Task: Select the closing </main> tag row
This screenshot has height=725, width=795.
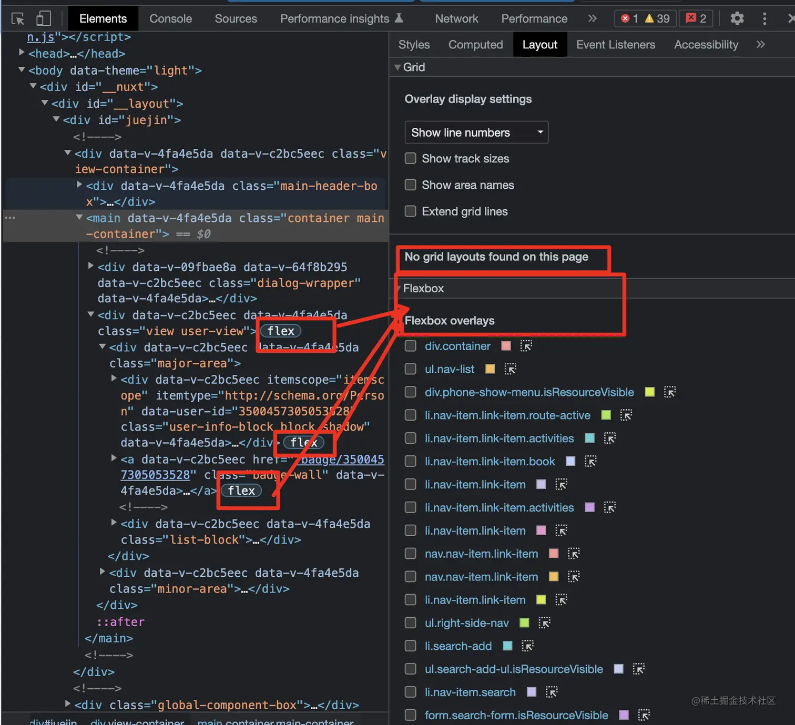Action: click(x=109, y=638)
